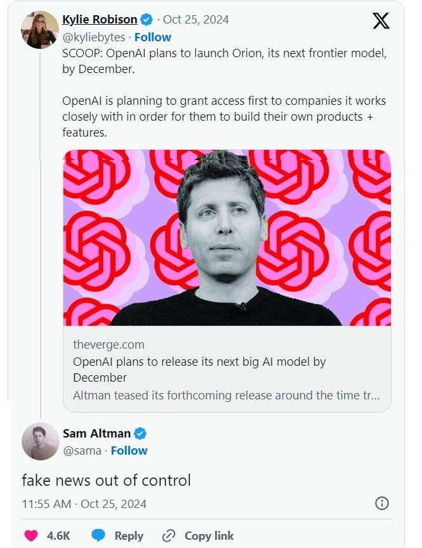The width and height of the screenshot is (422, 548).
Task: Follow @sama account
Action: 129,450
